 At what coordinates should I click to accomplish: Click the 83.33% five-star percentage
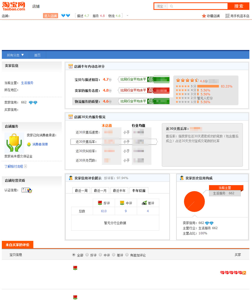[226, 86]
